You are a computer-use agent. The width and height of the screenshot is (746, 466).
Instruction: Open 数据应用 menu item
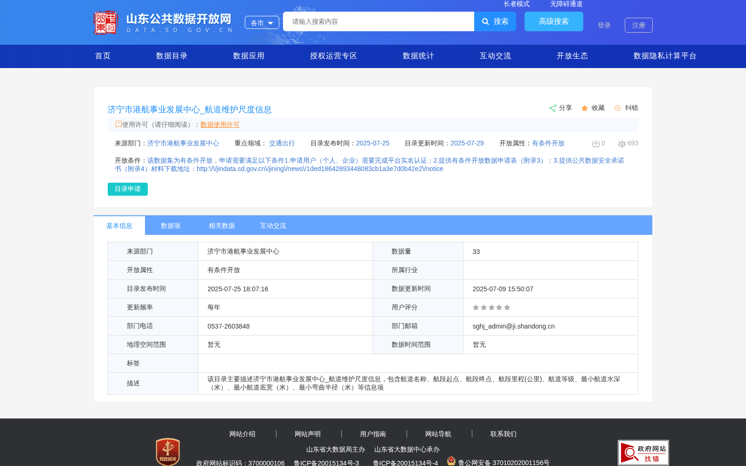[249, 56]
